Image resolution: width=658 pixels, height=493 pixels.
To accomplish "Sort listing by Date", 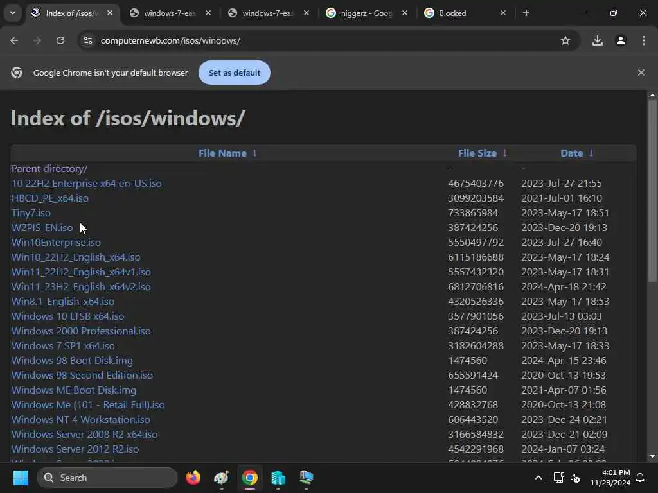I will point(571,153).
